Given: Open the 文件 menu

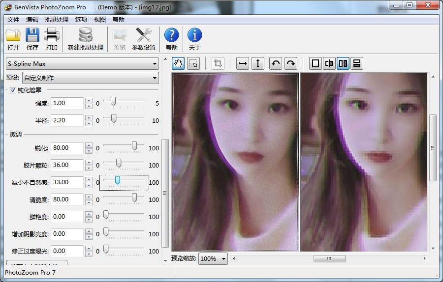Looking at the screenshot, I should pos(13,20).
